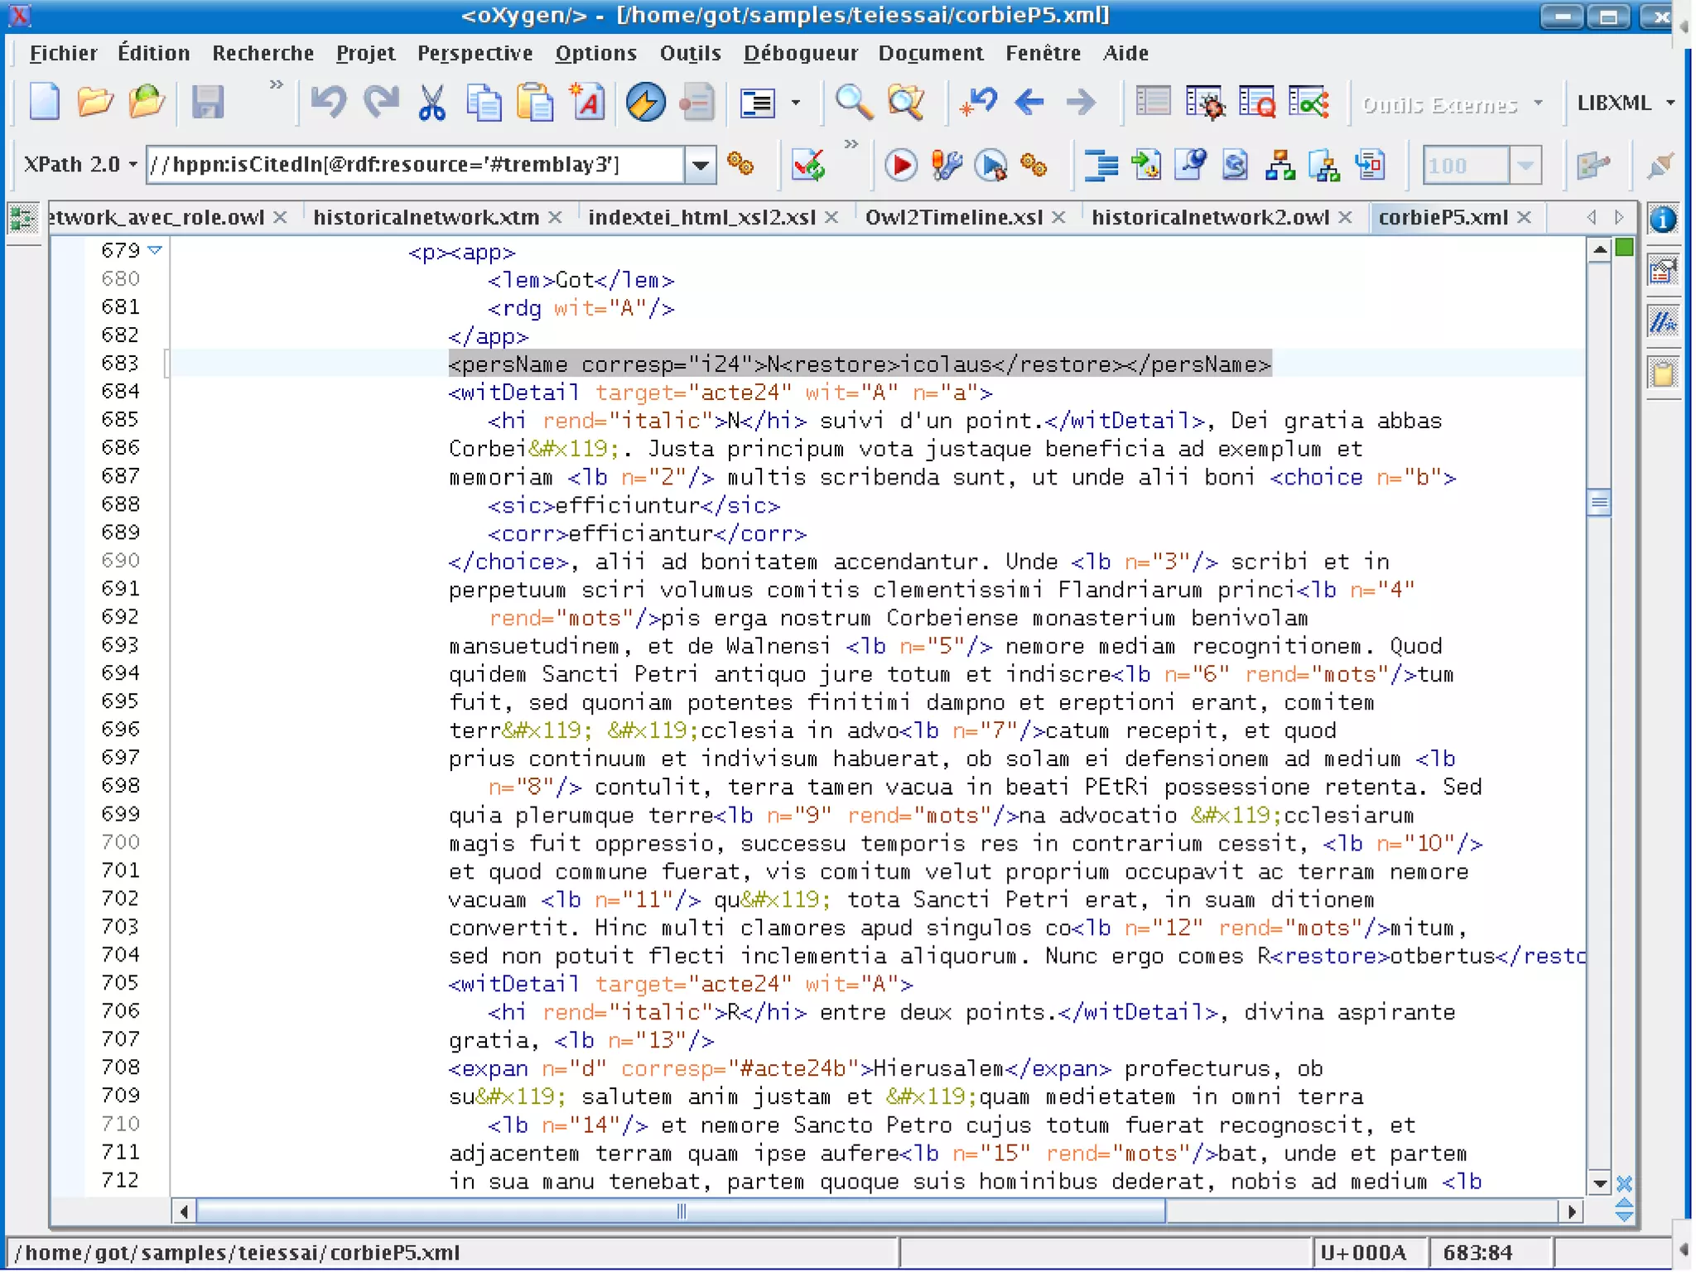Collapse the fold at line 679
The height and width of the screenshot is (1272, 1696).
tap(155, 249)
